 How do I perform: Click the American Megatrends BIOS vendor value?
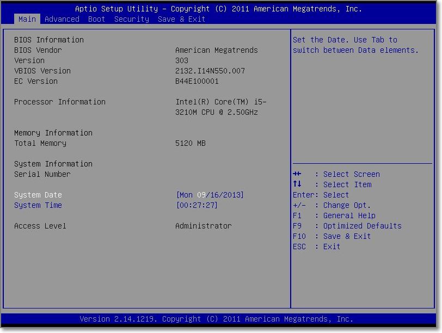point(217,50)
